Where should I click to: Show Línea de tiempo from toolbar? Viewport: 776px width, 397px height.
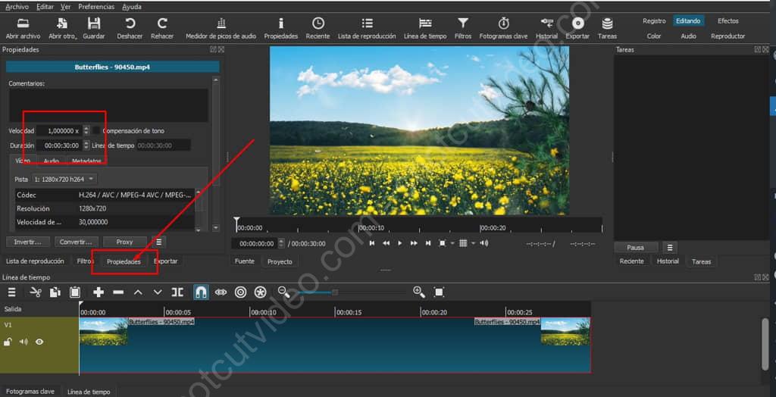coord(424,29)
